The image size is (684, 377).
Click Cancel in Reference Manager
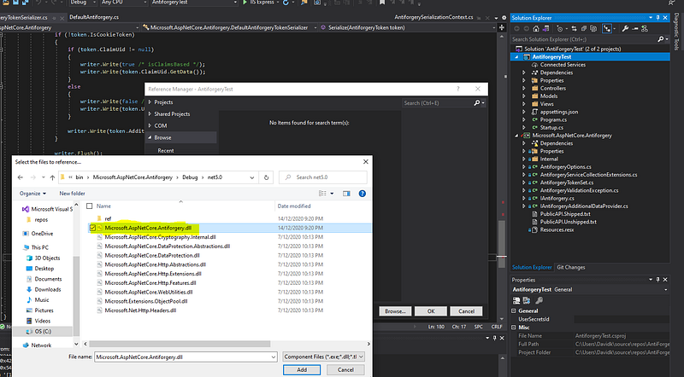pyautogui.click(x=466, y=311)
